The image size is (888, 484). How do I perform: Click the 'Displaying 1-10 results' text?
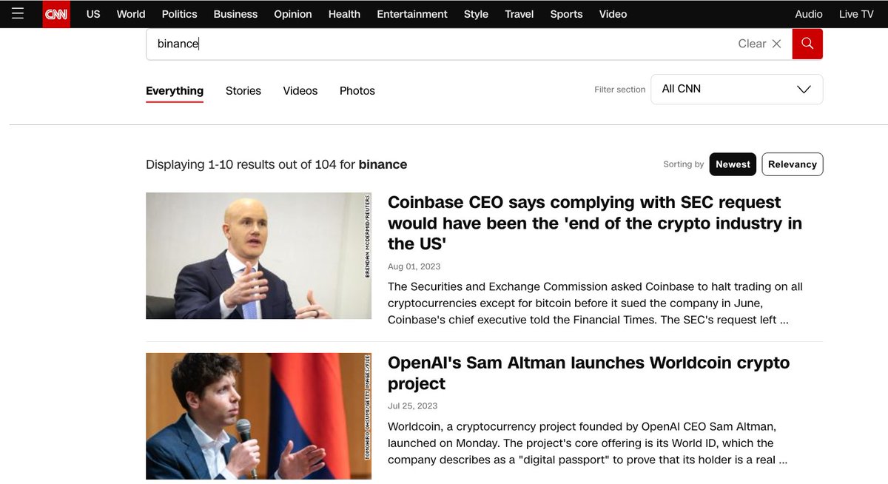pos(276,164)
